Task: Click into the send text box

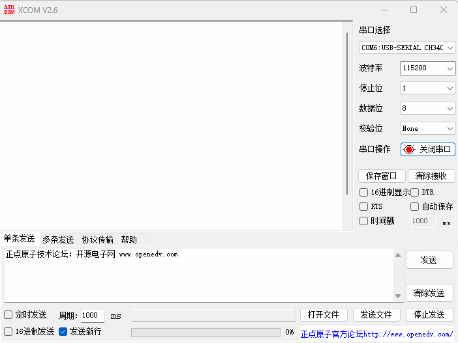Action: click(x=198, y=275)
